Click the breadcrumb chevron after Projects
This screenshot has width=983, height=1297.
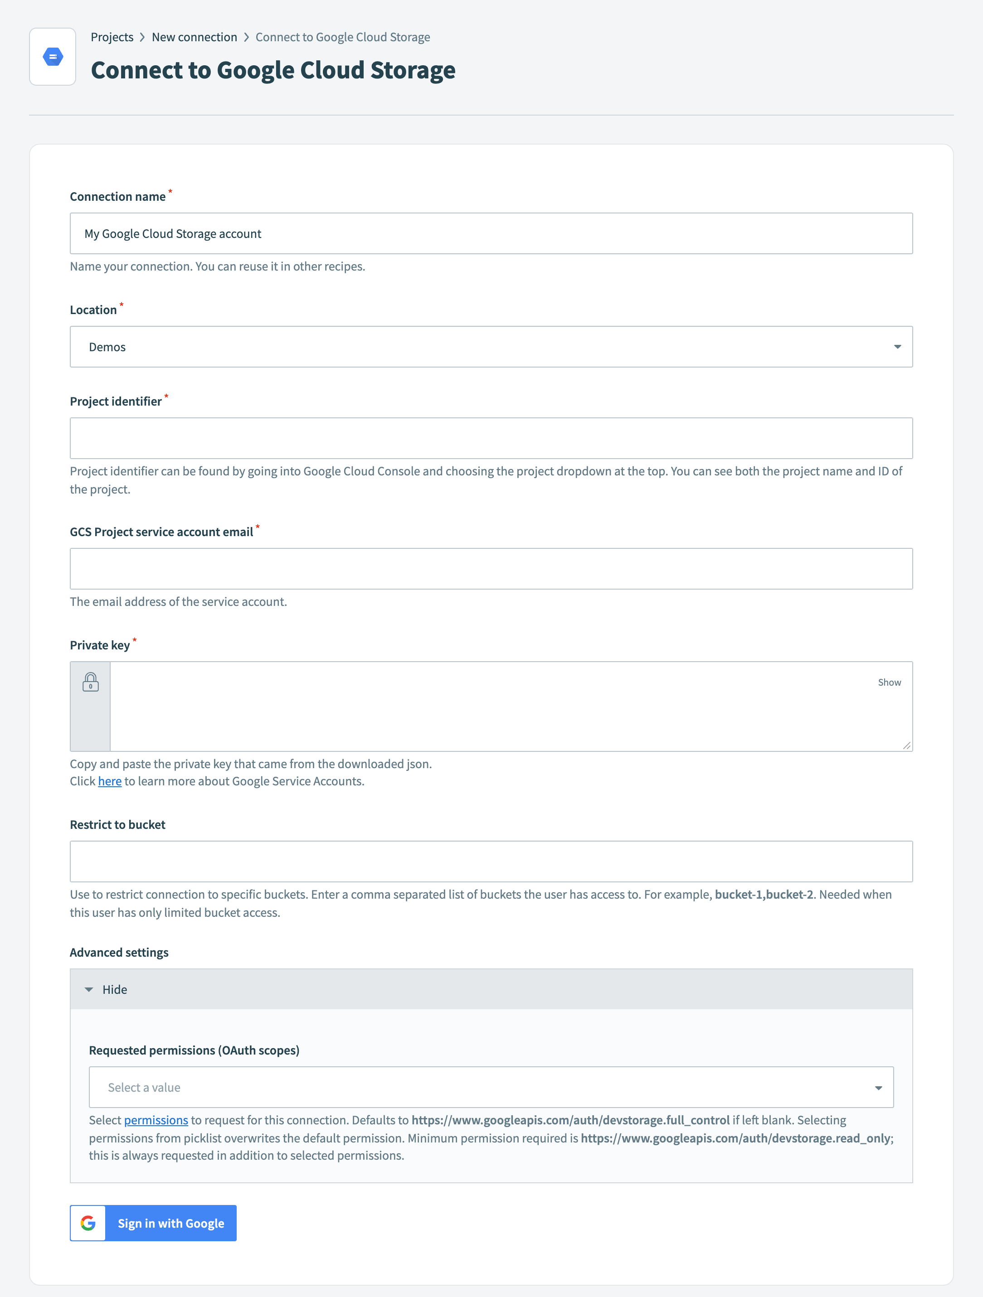coord(142,36)
